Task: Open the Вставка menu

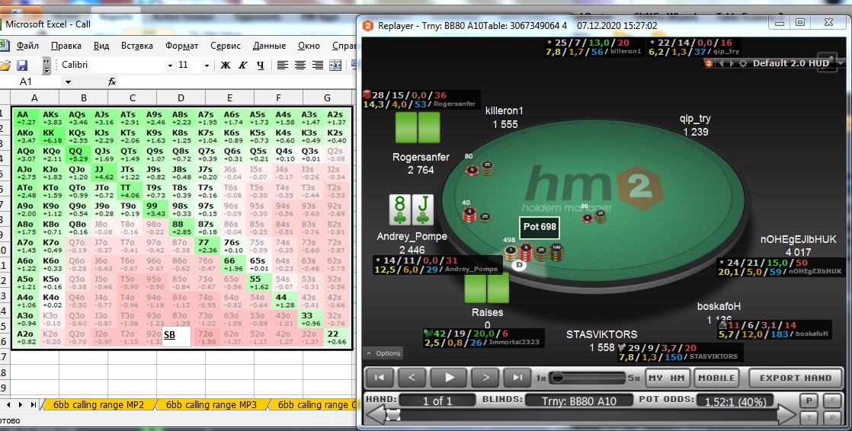Action: tap(137, 46)
